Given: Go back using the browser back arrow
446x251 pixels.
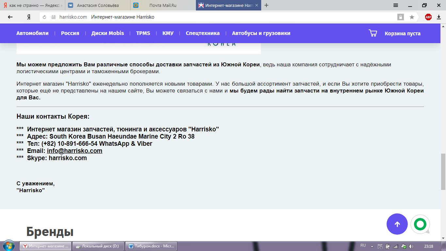Looking at the screenshot, I should click(x=10, y=17).
